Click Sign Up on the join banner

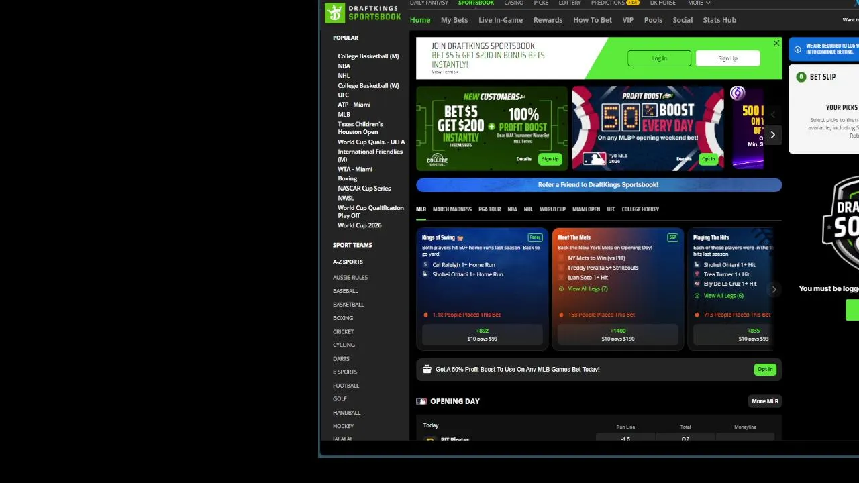[x=727, y=58]
